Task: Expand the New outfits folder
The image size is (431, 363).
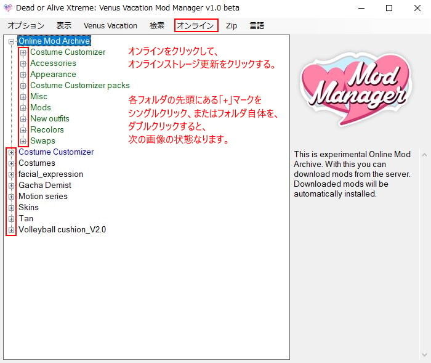Action: tap(23, 119)
